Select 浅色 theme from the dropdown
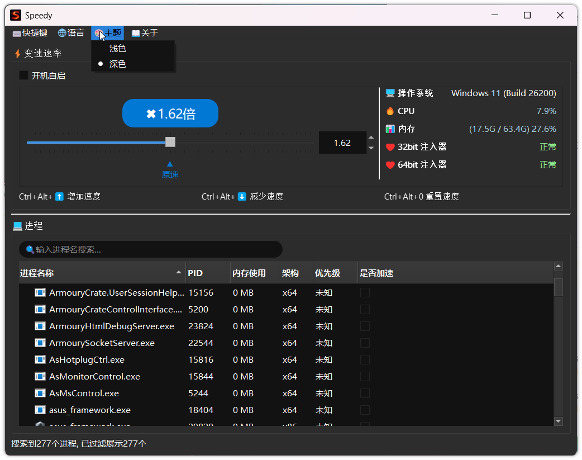Viewport: 582px width, 460px height. [117, 48]
